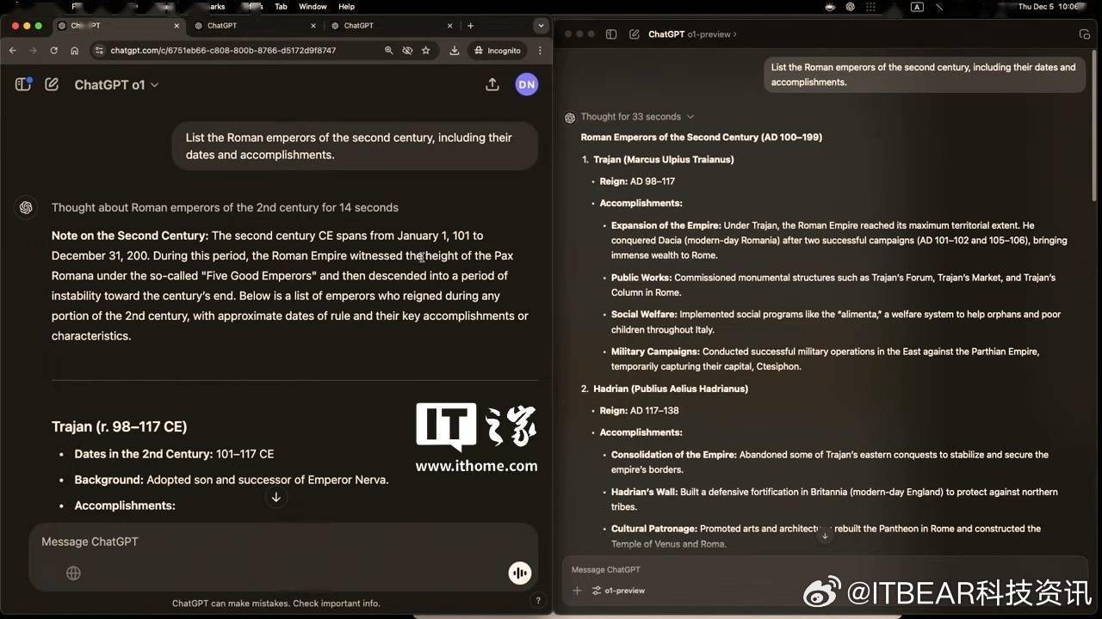The width and height of the screenshot is (1102, 619).
Task: Click scroll-down arrow in desktop app chat
Action: point(825,536)
